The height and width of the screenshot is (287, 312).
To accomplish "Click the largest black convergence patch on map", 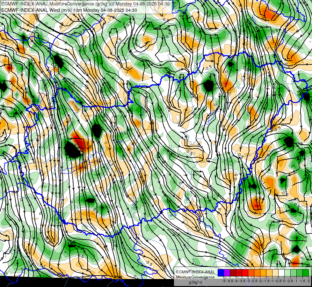I will (x=73, y=150).
